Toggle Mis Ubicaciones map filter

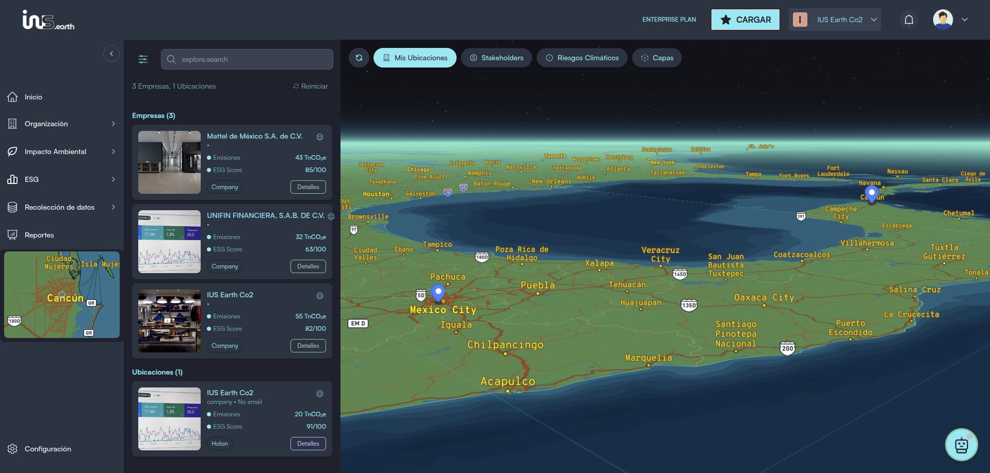[x=415, y=58]
